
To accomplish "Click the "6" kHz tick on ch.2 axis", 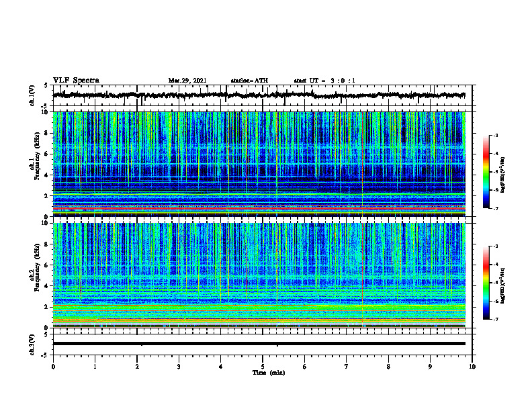I will [47, 265].
